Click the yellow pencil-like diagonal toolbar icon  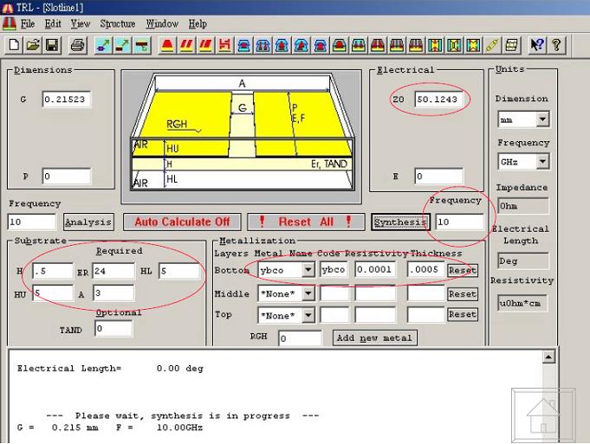coord(492,45)
